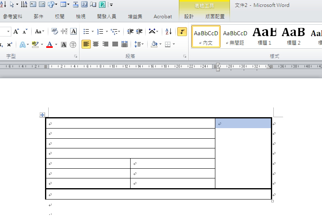Open the table tools 設計 tab
The width and height of the screenshot is (322, 221).
pos(189,17)
